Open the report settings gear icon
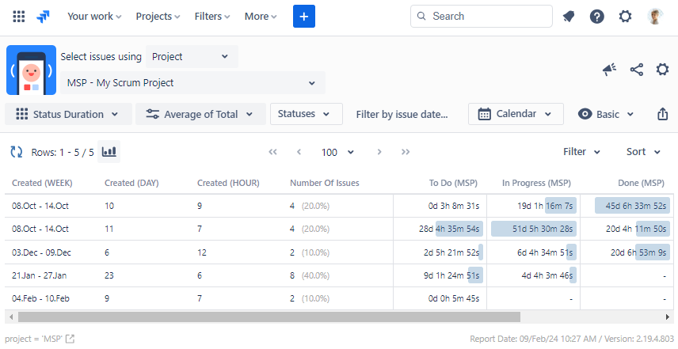This screenshot has width=678, height=349. (x=662, y=70)
